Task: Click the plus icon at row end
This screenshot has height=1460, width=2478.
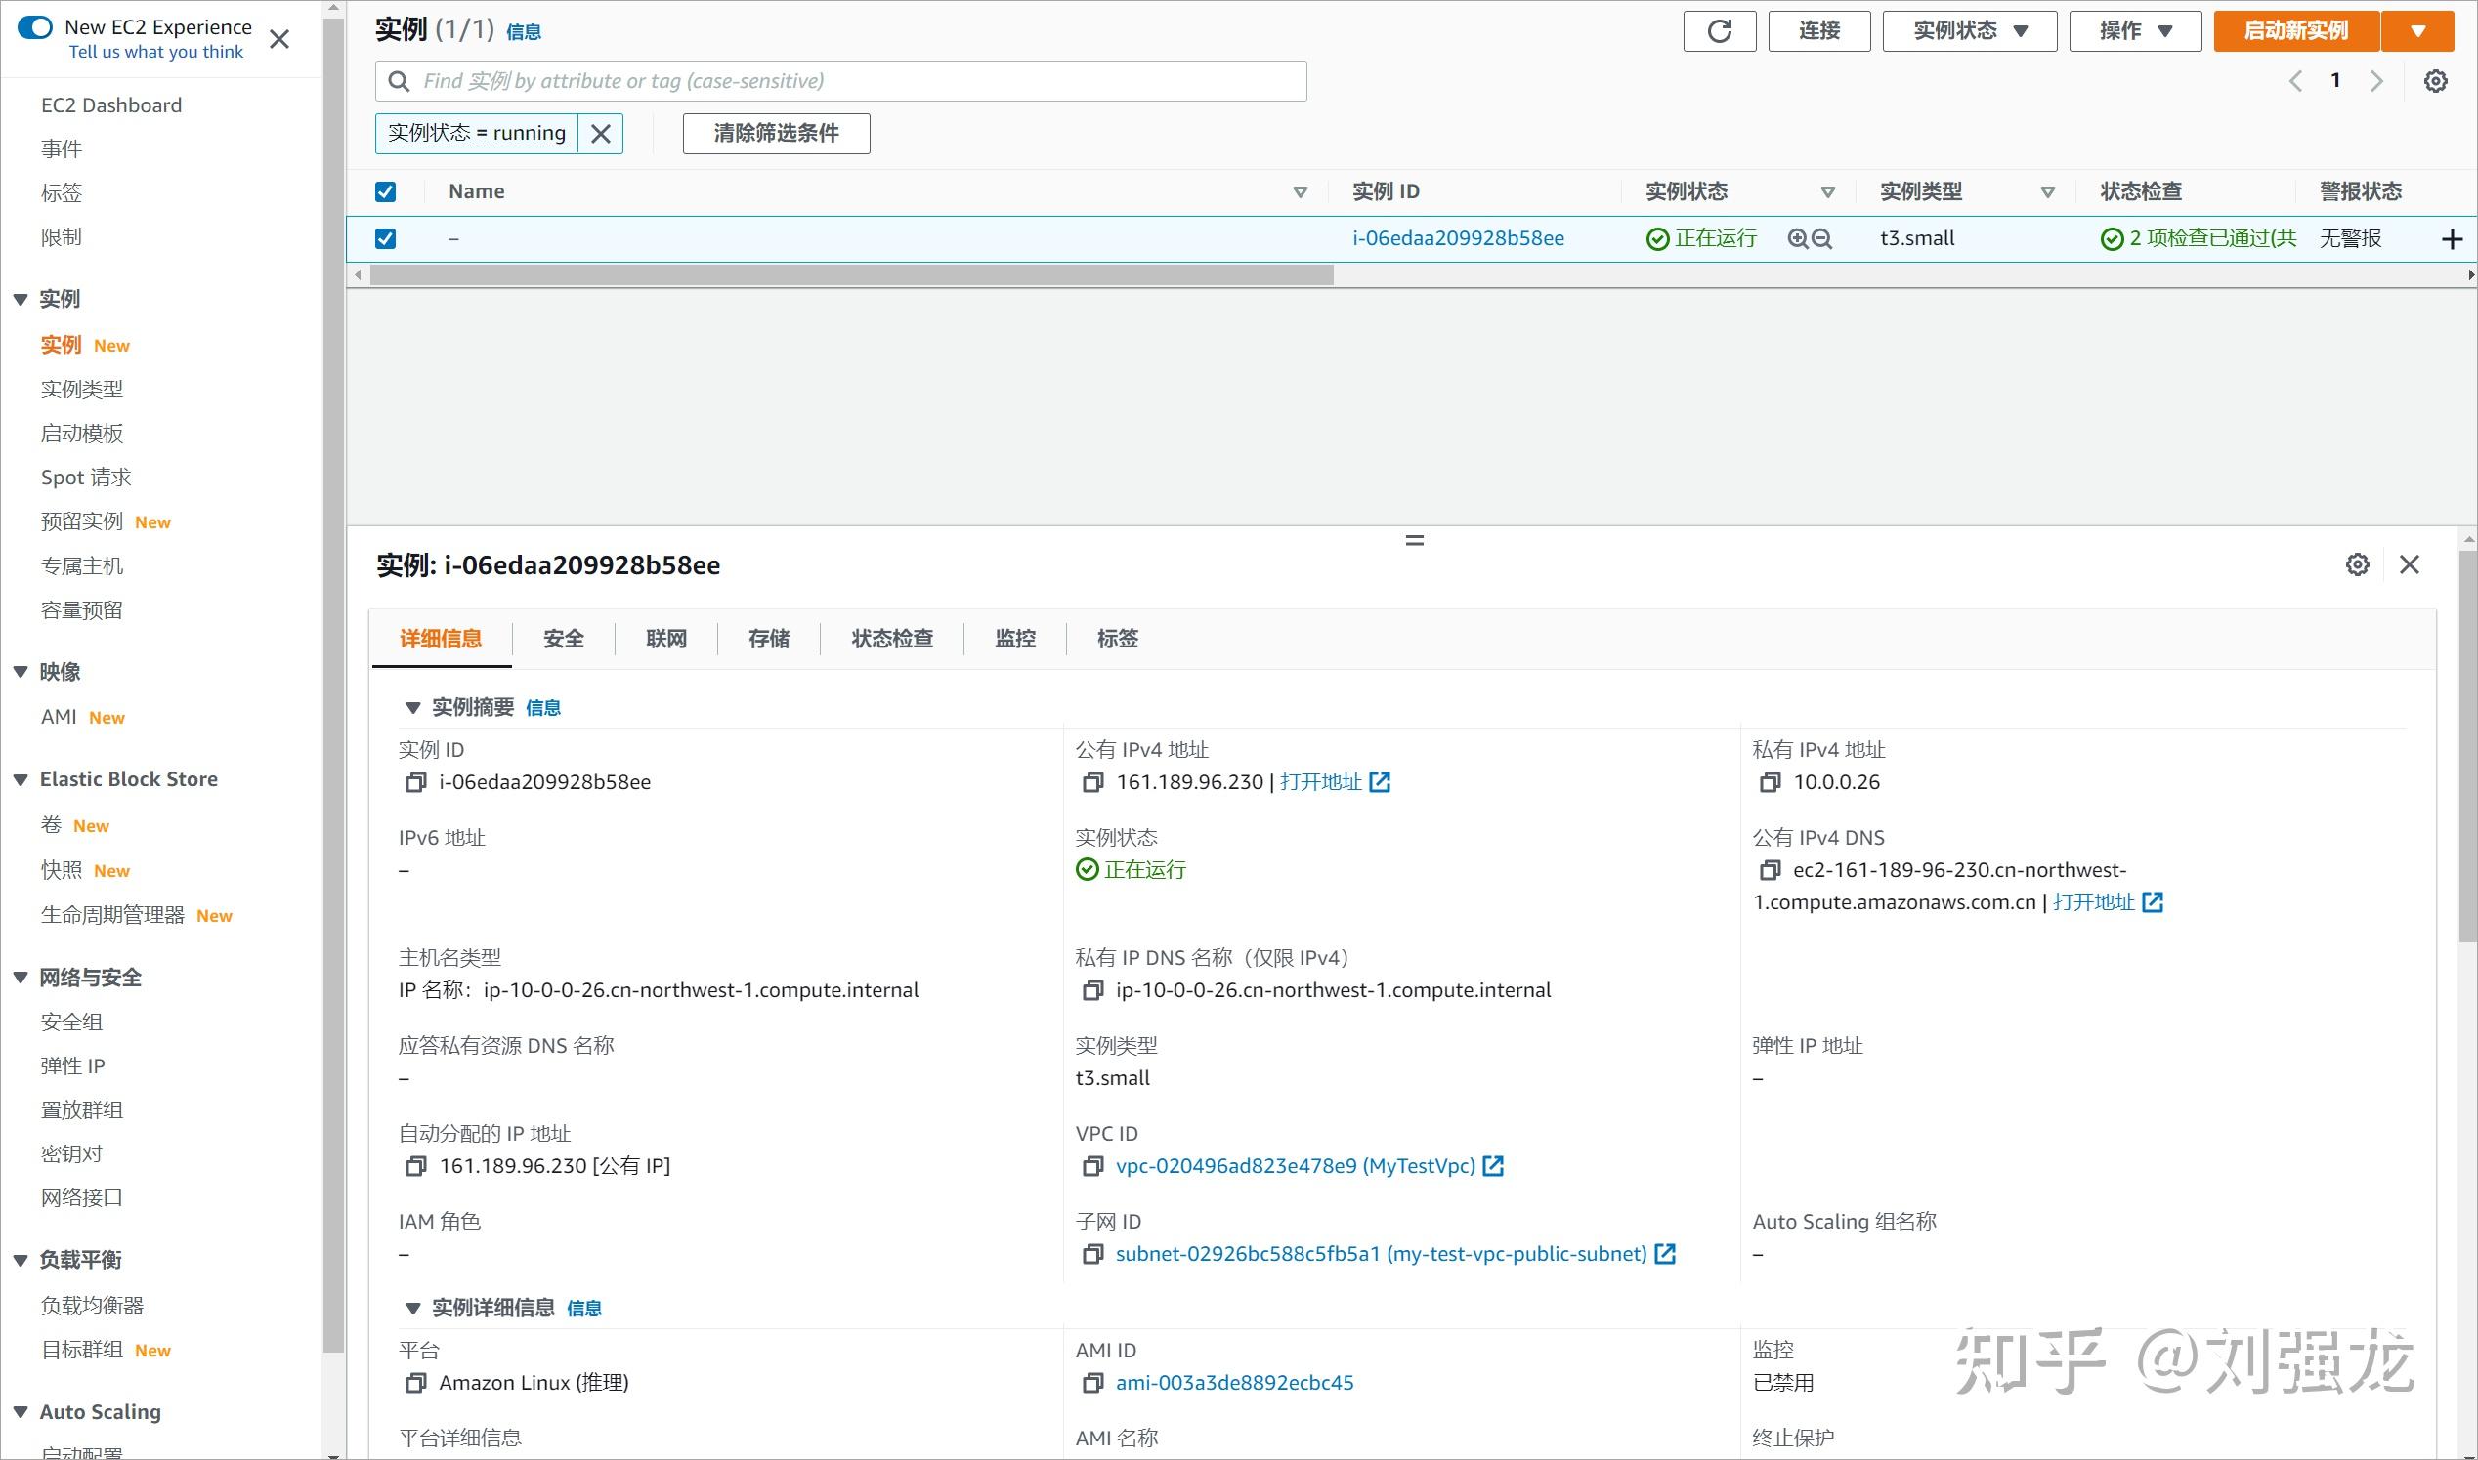Action: [x=2451, y=238]
